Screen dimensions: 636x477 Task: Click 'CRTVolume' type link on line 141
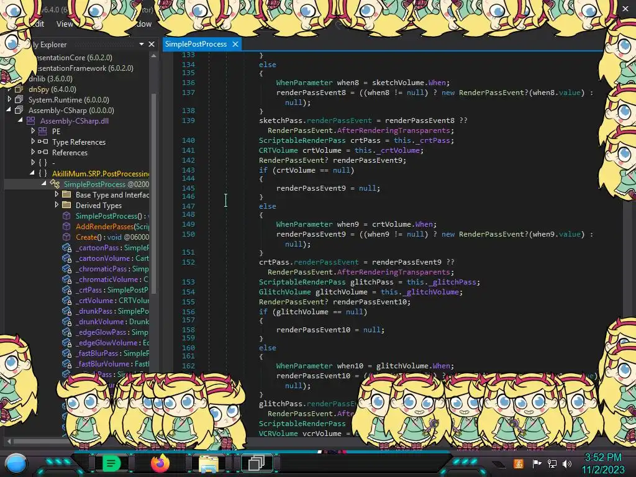pos(278,150)
